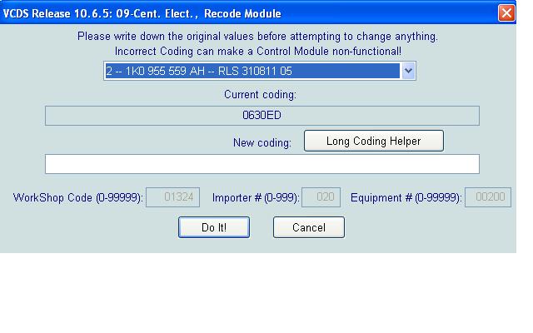Open the Long Coding Helper
Screen dimensions: 533x333
(374, 141)
